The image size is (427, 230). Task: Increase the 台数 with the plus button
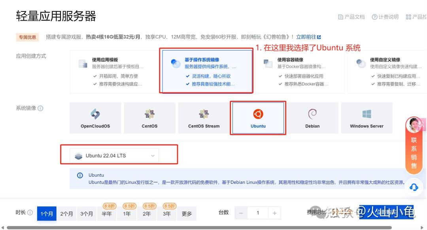pos(274,213)
